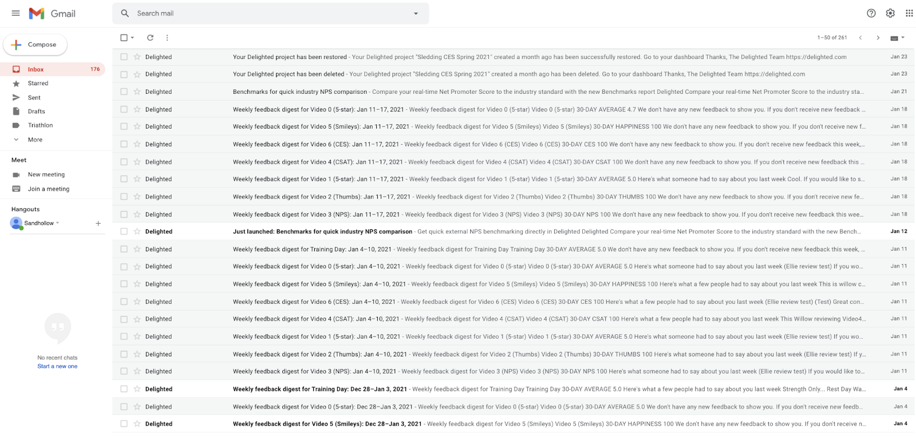Image resolution: width=916 pixels, height=436 pixels.
Task: Open the Video 2 (Thumbs) Jan 11–17 digest
Action: 514,196
